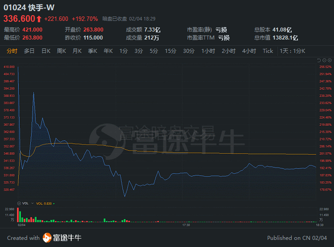Click the VOL:0.830 indicator value
The image size is (334, 247).
coord(44,204)
